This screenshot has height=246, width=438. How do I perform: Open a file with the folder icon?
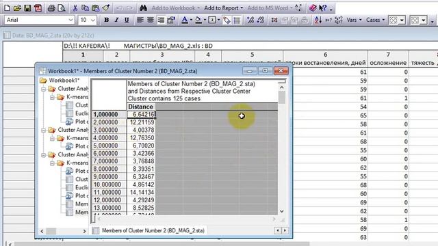tap(17, 8)
